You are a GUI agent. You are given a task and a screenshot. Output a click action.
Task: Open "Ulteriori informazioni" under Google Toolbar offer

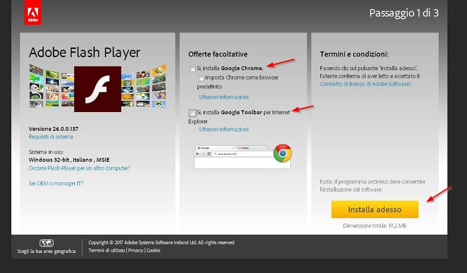224,129
